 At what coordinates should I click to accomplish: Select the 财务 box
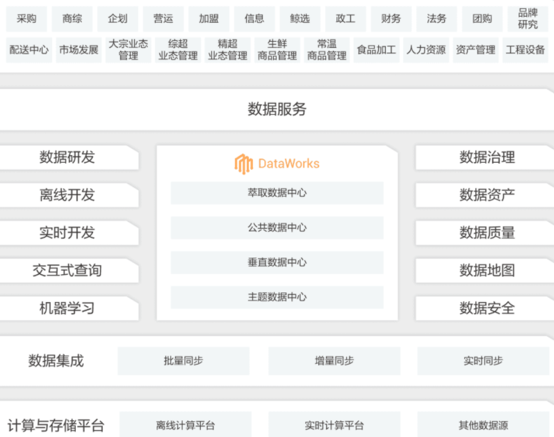click(x=391, y=19)
